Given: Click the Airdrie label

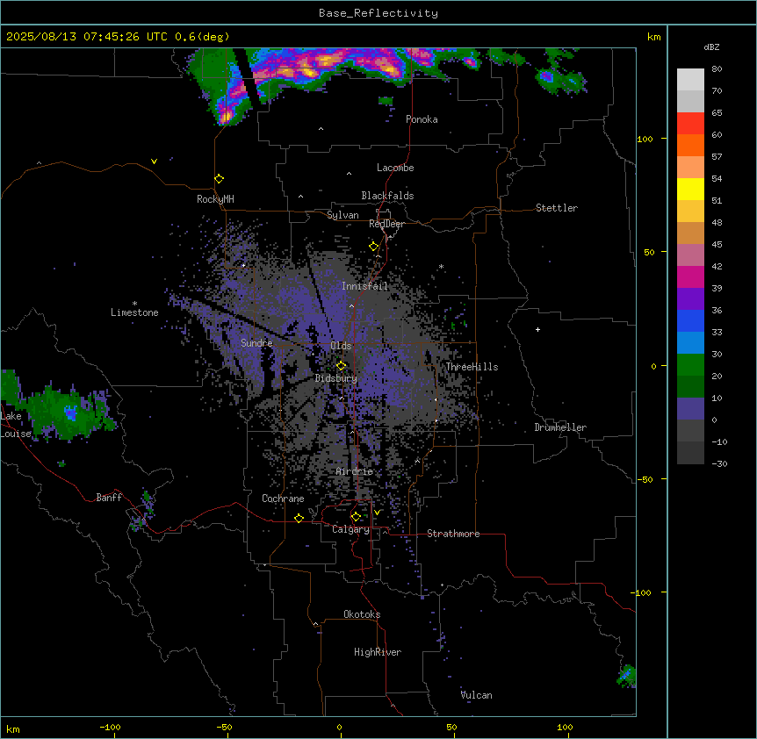Looking at the screenshot, I should click(x=354, y=471).
